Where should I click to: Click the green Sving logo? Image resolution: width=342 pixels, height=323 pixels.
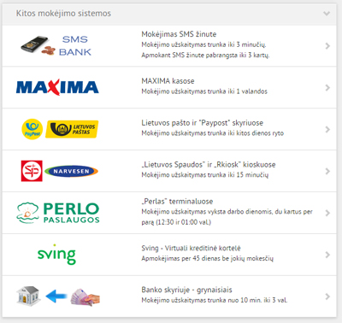tap(56, 254)
